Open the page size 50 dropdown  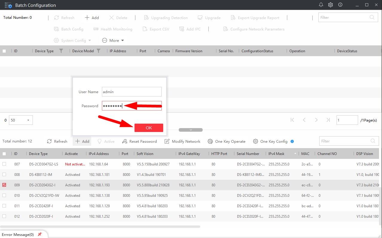coord(21,120)
